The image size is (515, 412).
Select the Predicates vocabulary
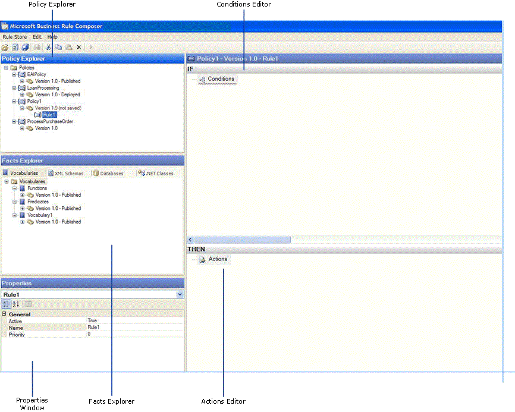coord(38,202)
